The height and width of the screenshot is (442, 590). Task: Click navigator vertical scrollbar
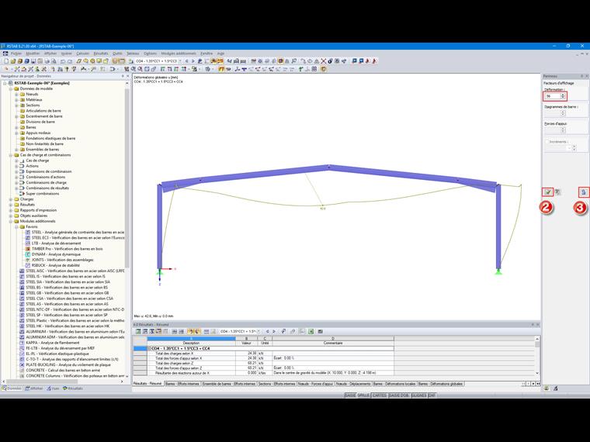click(x=127, y=177)
